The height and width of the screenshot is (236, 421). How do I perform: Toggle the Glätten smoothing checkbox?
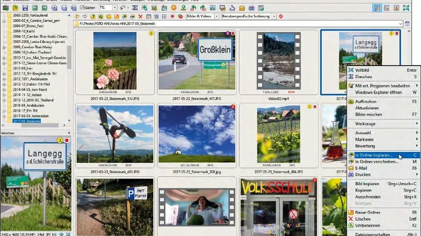pyautogui.click(x=83, y=8)
